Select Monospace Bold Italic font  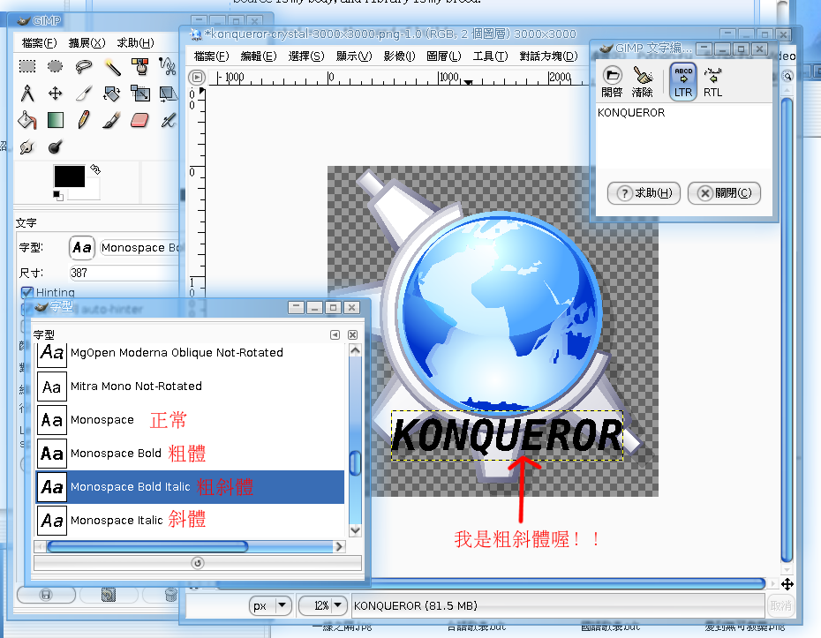pos(190,487)
